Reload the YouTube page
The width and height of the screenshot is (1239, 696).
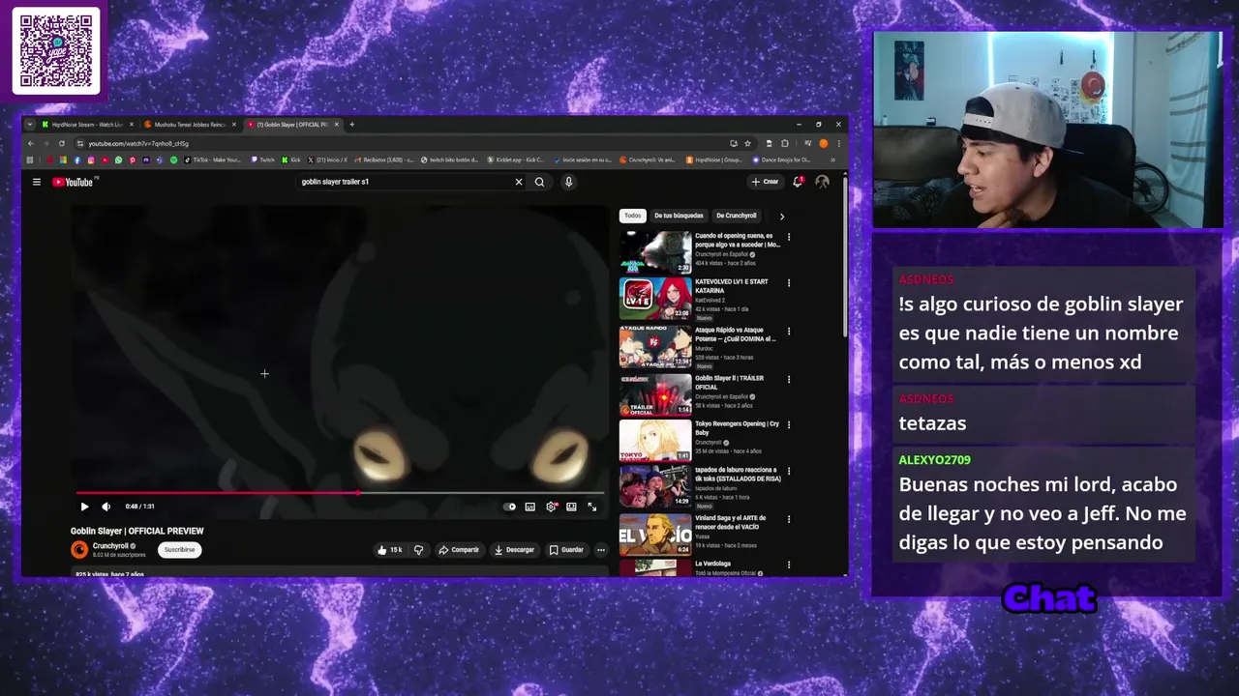point(61,143)
